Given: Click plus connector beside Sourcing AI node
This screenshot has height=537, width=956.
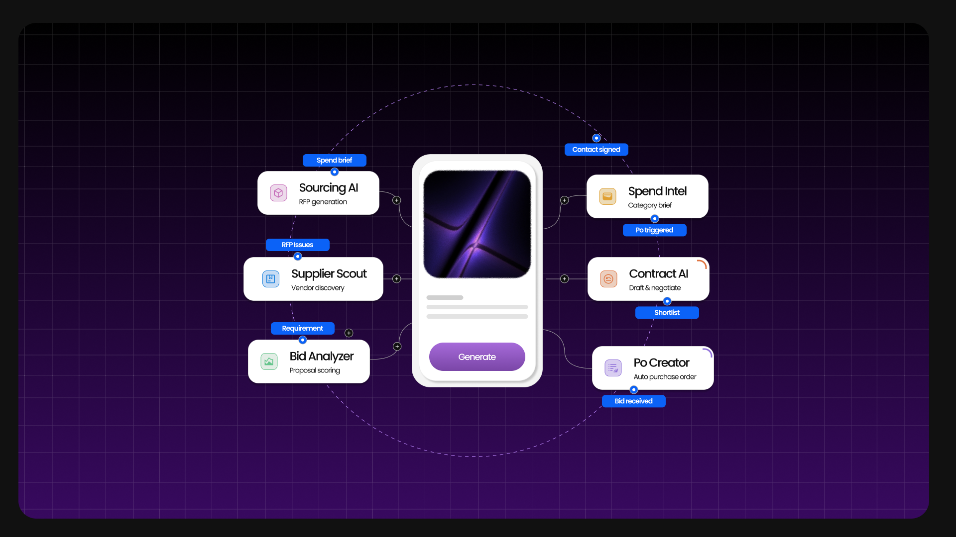Looking at the screenshot, I should [x=396, y=200].
